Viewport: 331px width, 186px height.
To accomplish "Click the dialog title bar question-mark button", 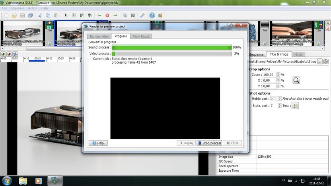I will (231, 25).
